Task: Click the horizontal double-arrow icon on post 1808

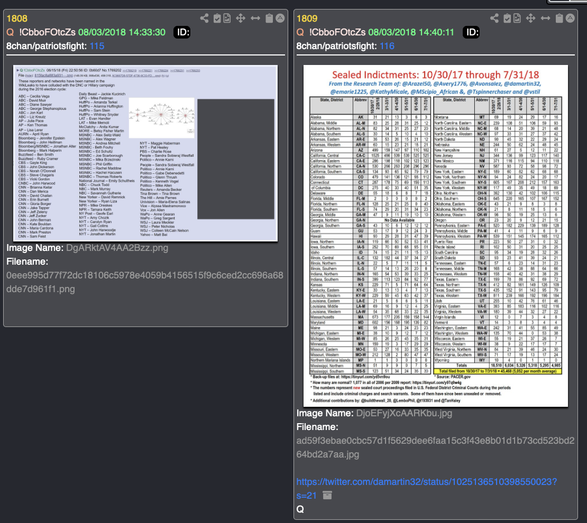Action: (255, 18)
